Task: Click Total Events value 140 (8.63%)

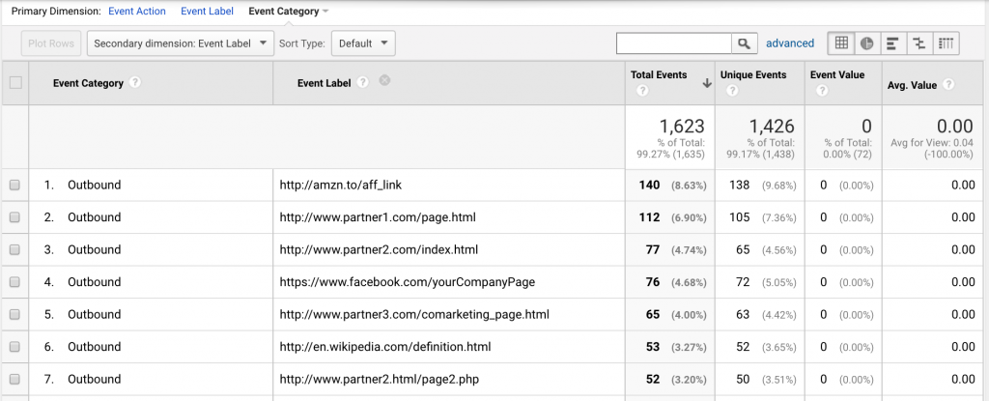Action: pos(672,185)
